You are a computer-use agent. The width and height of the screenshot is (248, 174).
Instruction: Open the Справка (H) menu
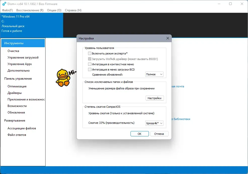click(x=73, y=10)
